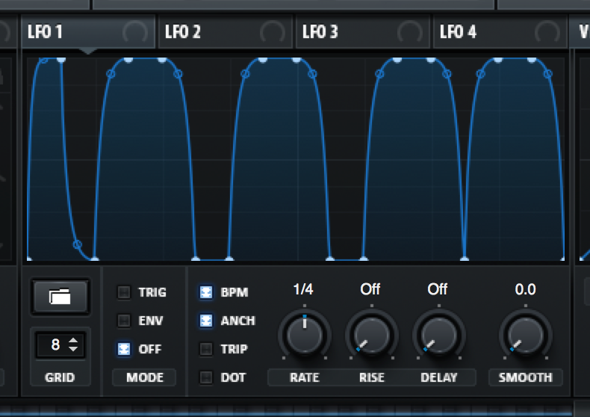Grab the LFO 2 modulation source handle
This screenshot has width=590, height=417.
coord(272,32)
